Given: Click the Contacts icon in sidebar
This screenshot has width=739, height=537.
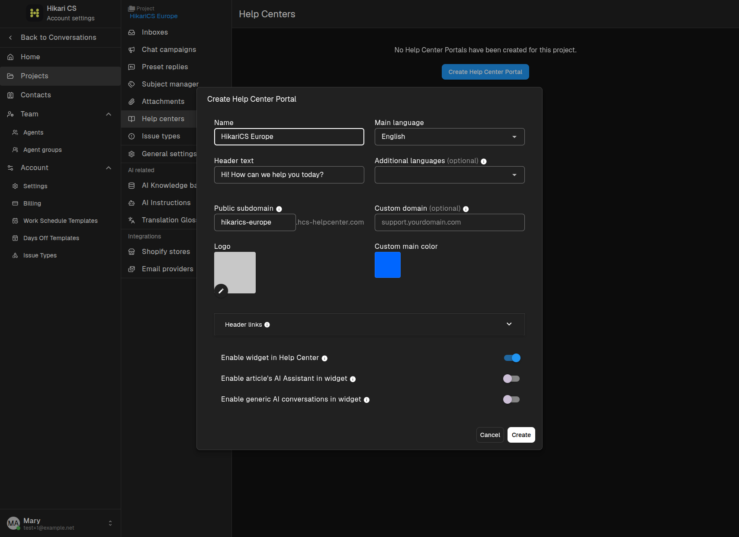Looking at the screenshot, I should (10, 95).
